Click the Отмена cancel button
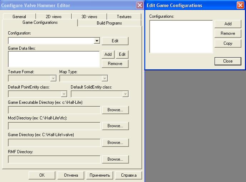 click(x=71, y=175)
